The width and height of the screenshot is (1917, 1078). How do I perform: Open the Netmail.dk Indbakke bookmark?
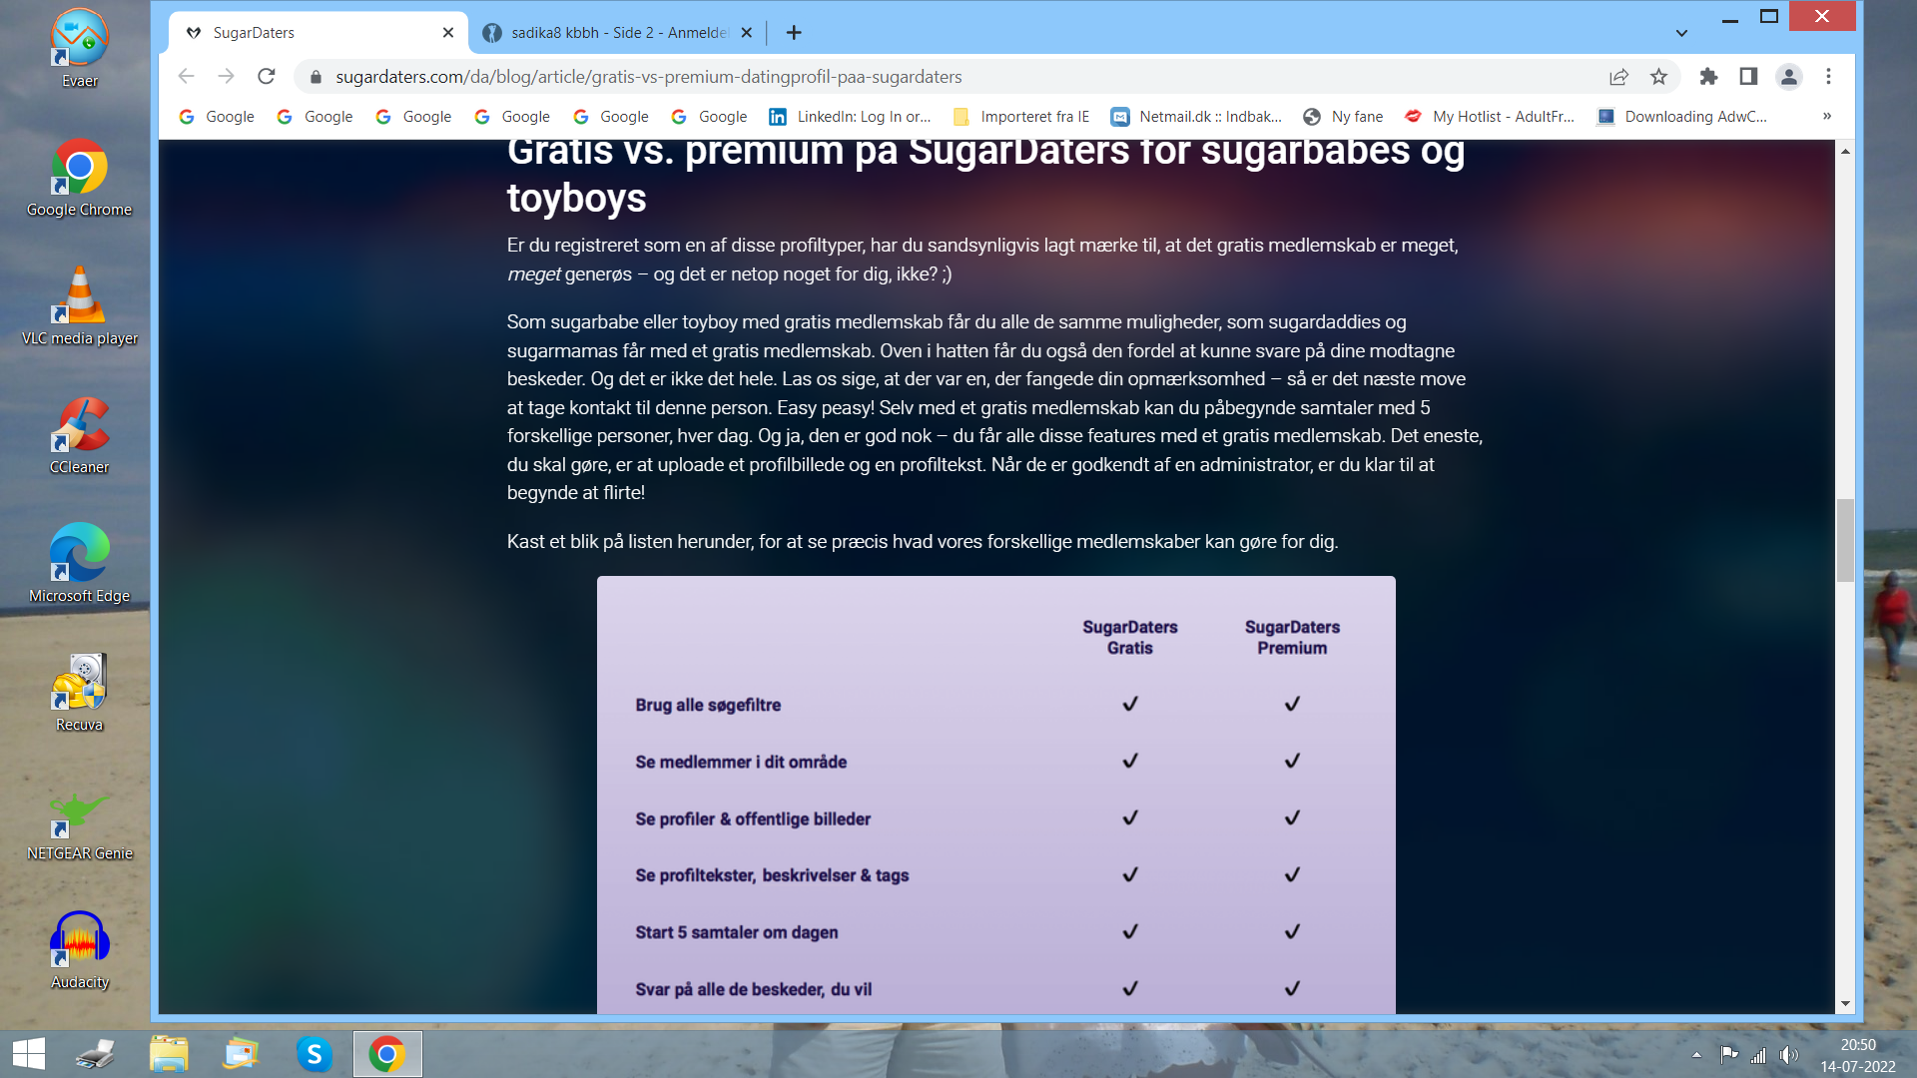[x=1196, y=117]
